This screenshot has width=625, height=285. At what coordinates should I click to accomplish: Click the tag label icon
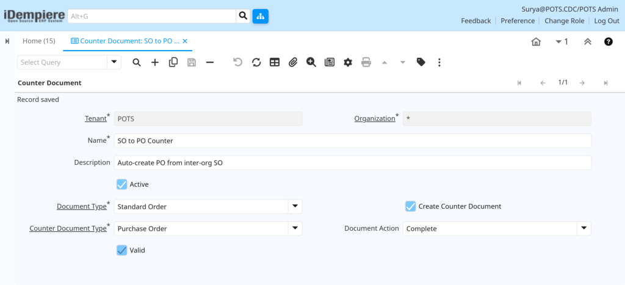click(x=421, y=62)
